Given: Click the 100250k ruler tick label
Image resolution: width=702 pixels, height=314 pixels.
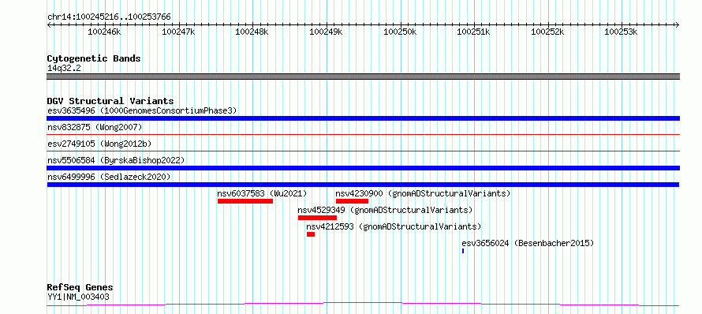Looking at the screenshot, I should point(400,32).
